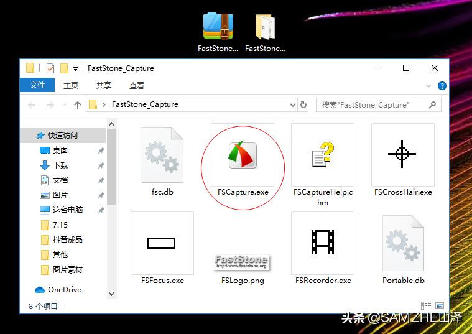The height and width of the screenshot is (334, 472).
Task: Select the FSCapture.exe application icon
Action: coord(243,155)
